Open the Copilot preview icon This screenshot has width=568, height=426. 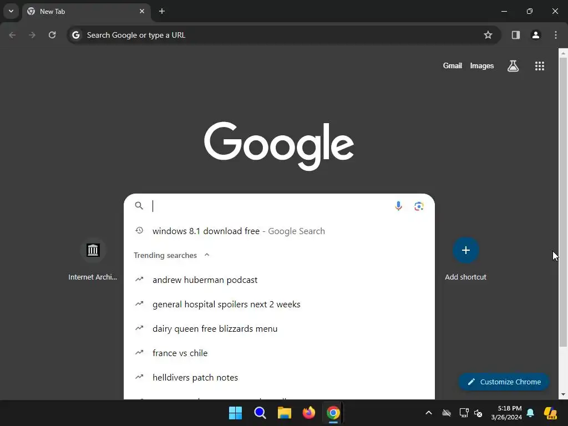(550, 413)
